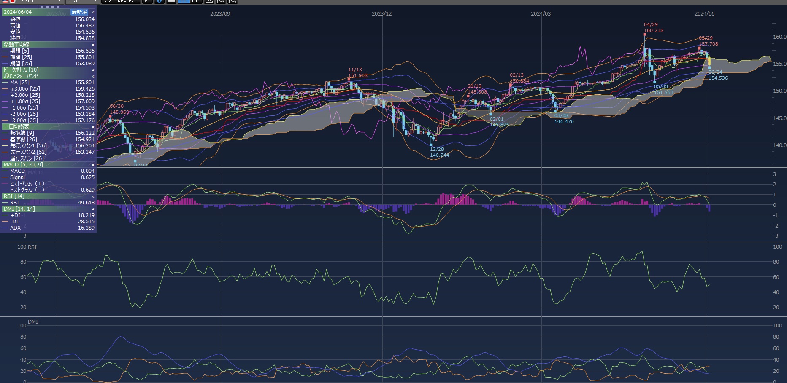Click the chart icon right of Ask

pos(209,1)
